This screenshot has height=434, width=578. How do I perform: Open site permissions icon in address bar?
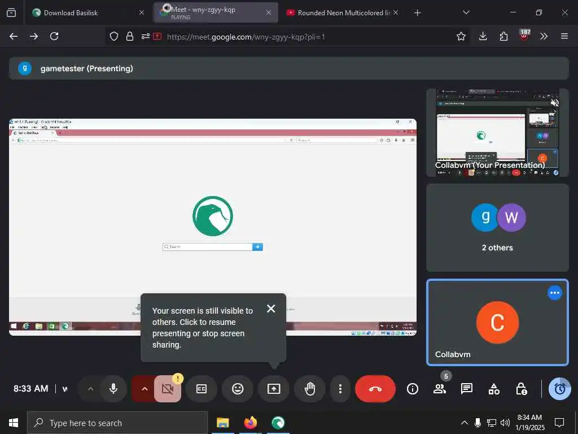pyautogui.click(x=145, y=36)
